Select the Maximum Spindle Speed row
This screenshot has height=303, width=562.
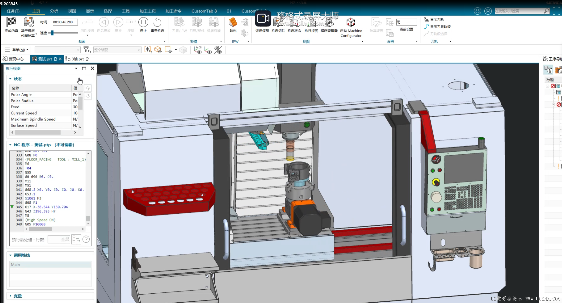[44, 119]
